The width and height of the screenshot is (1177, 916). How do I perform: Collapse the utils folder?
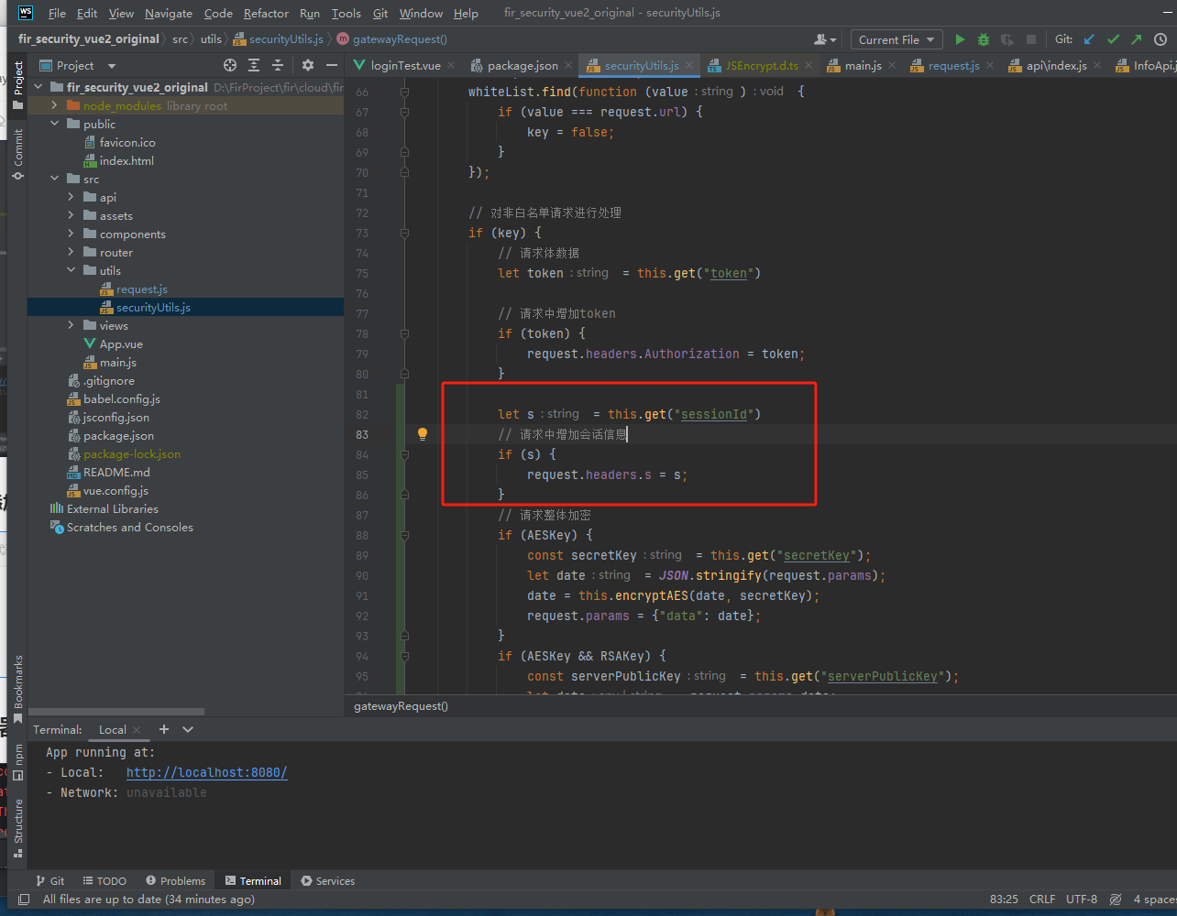coord(71,270)
